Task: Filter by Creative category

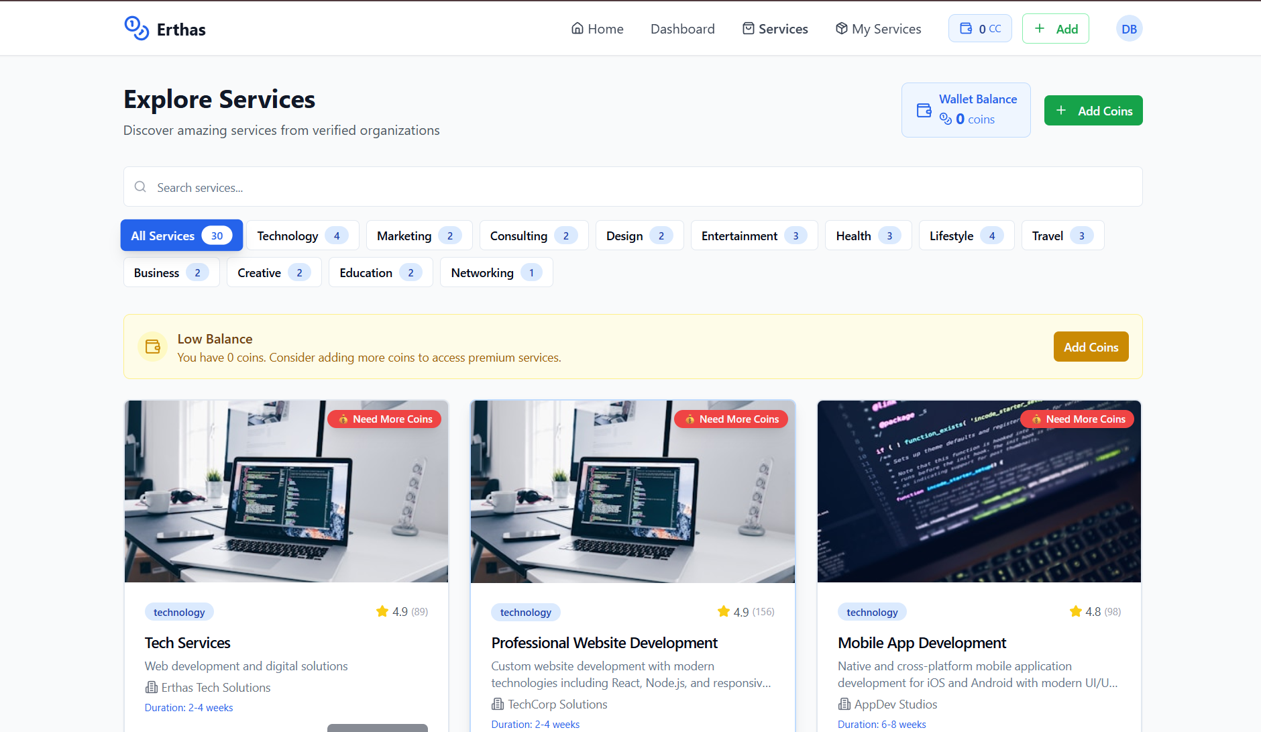Action: point(274,272)
